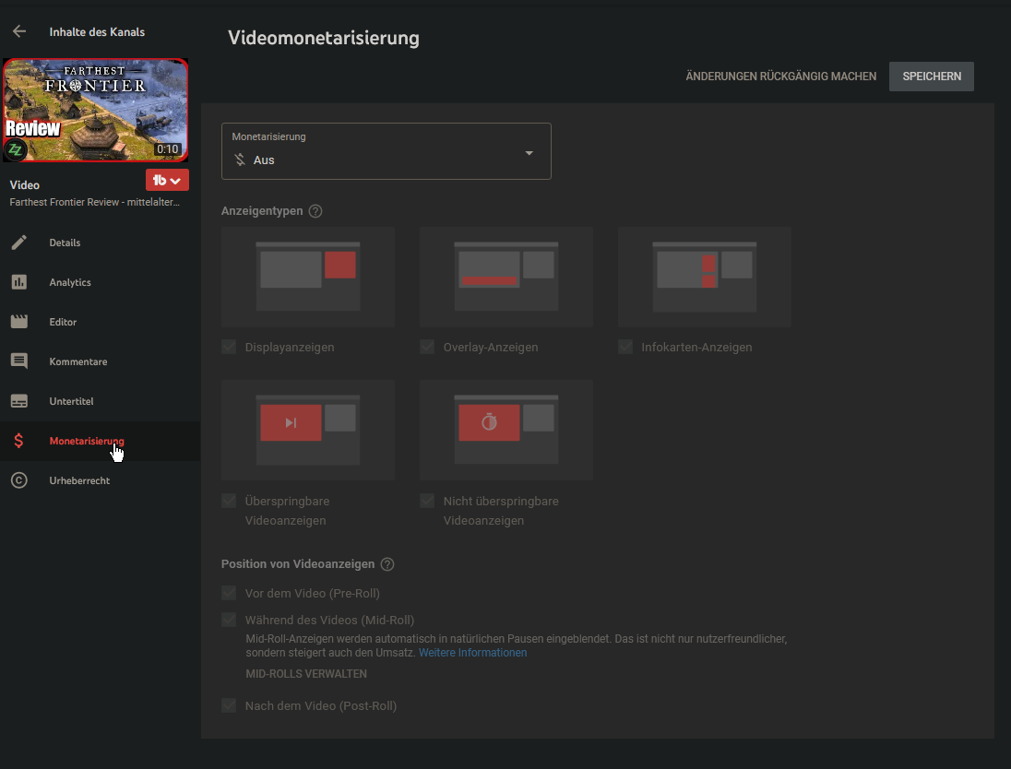
Task: Click the back arrow to channel content
Action: tap(19, 31)
